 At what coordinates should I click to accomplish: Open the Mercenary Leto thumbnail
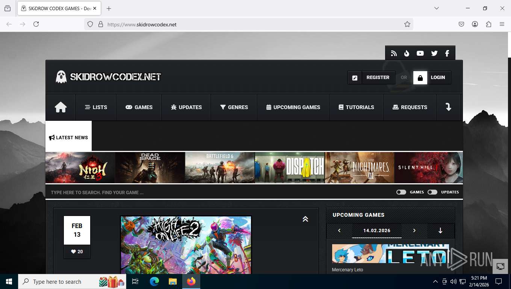pos(390,254)
